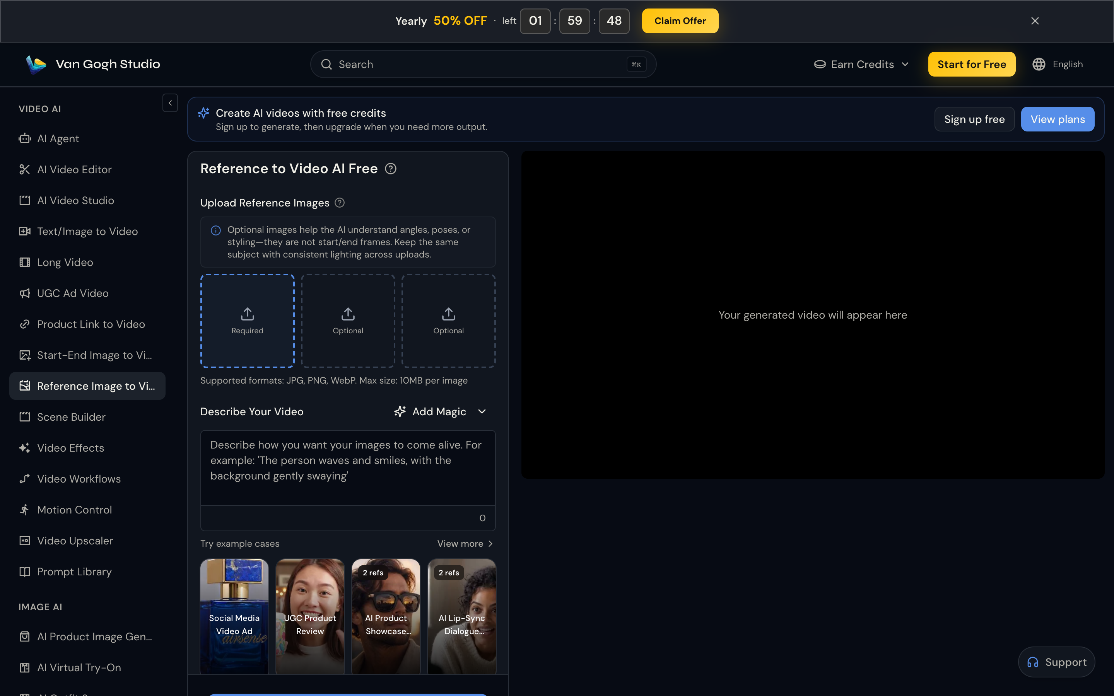Click the Required image upload box
This screenshot has height=696, width=1114.
pyautogui.click(x=247, y=321)
